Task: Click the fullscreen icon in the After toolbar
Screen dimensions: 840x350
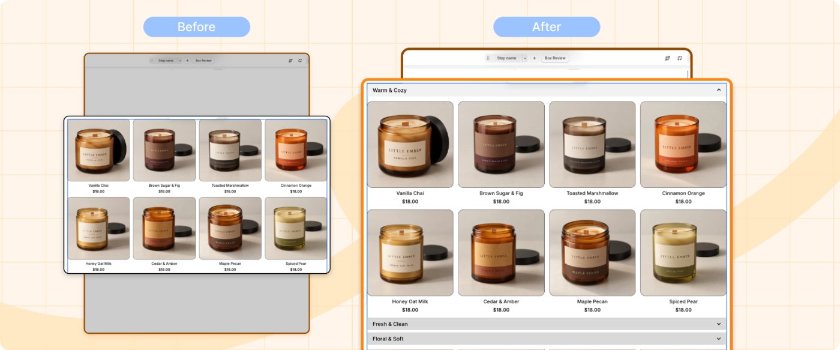Action: 680,58
